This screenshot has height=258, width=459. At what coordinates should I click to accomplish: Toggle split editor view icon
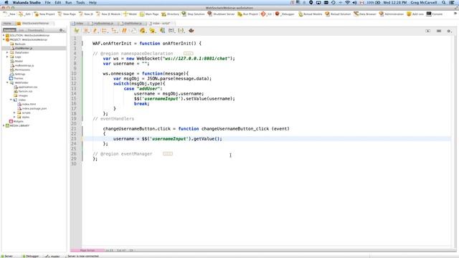[x=427, y=31]
